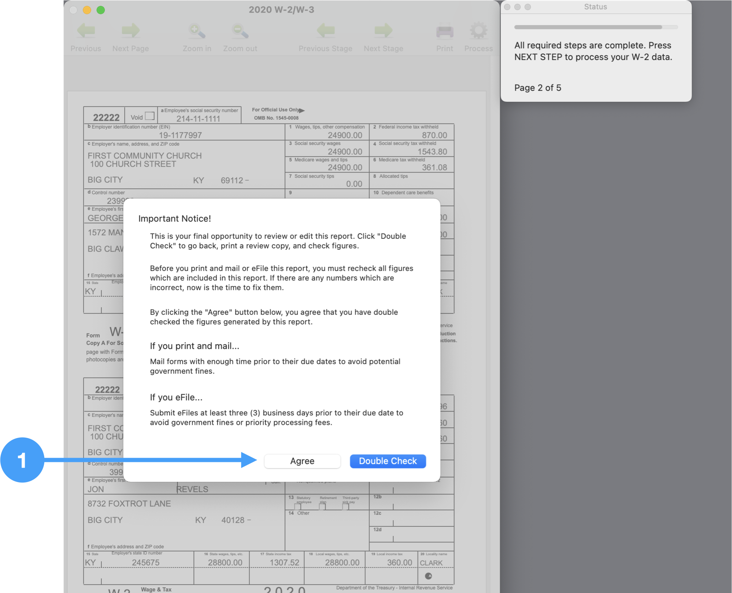Go to Previous Stage arrow
This screenshot has height=593, width=732.
pos(325,31)
